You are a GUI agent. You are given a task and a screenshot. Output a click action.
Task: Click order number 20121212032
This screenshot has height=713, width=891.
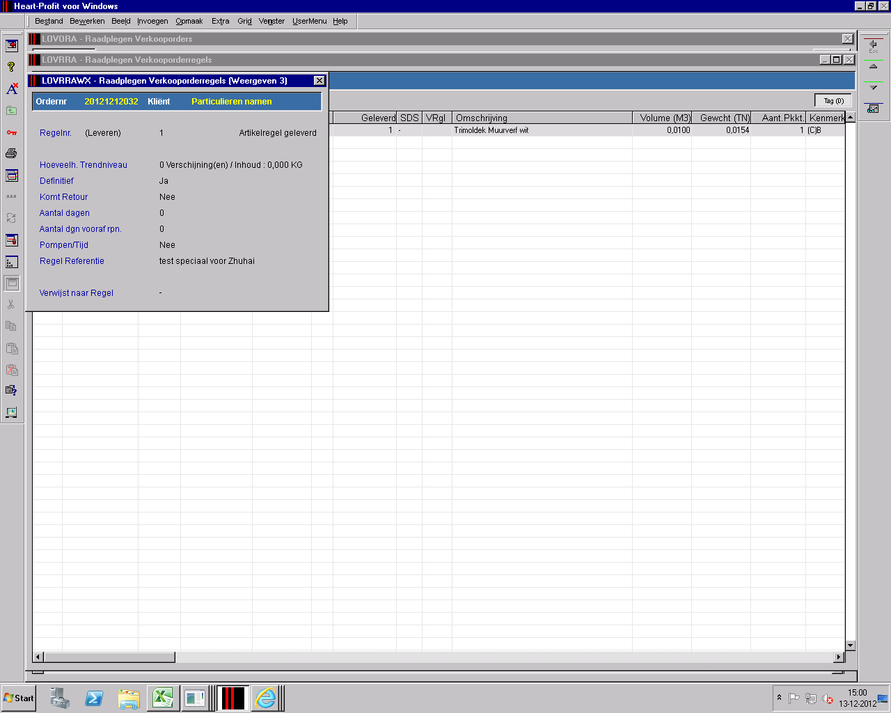click(111, 102)
